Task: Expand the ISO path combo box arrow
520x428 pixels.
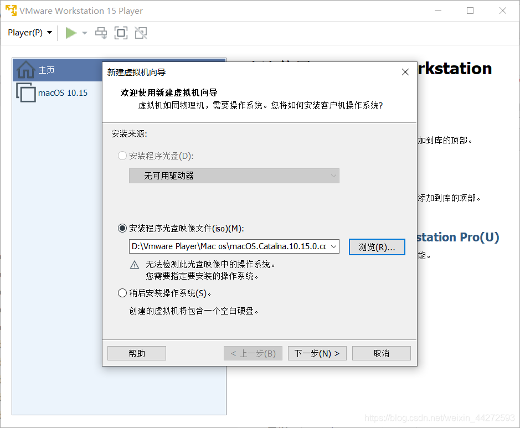Action: [x=334, y=246]
